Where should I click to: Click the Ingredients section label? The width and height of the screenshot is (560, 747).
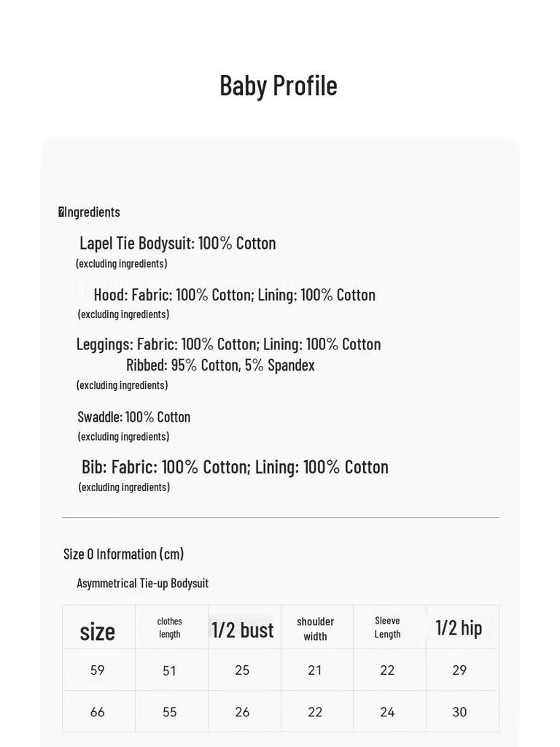[90, 212]
